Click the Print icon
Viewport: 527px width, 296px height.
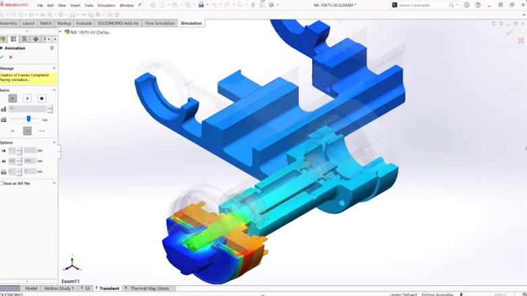pyautogui.click(x=201, y=5)
